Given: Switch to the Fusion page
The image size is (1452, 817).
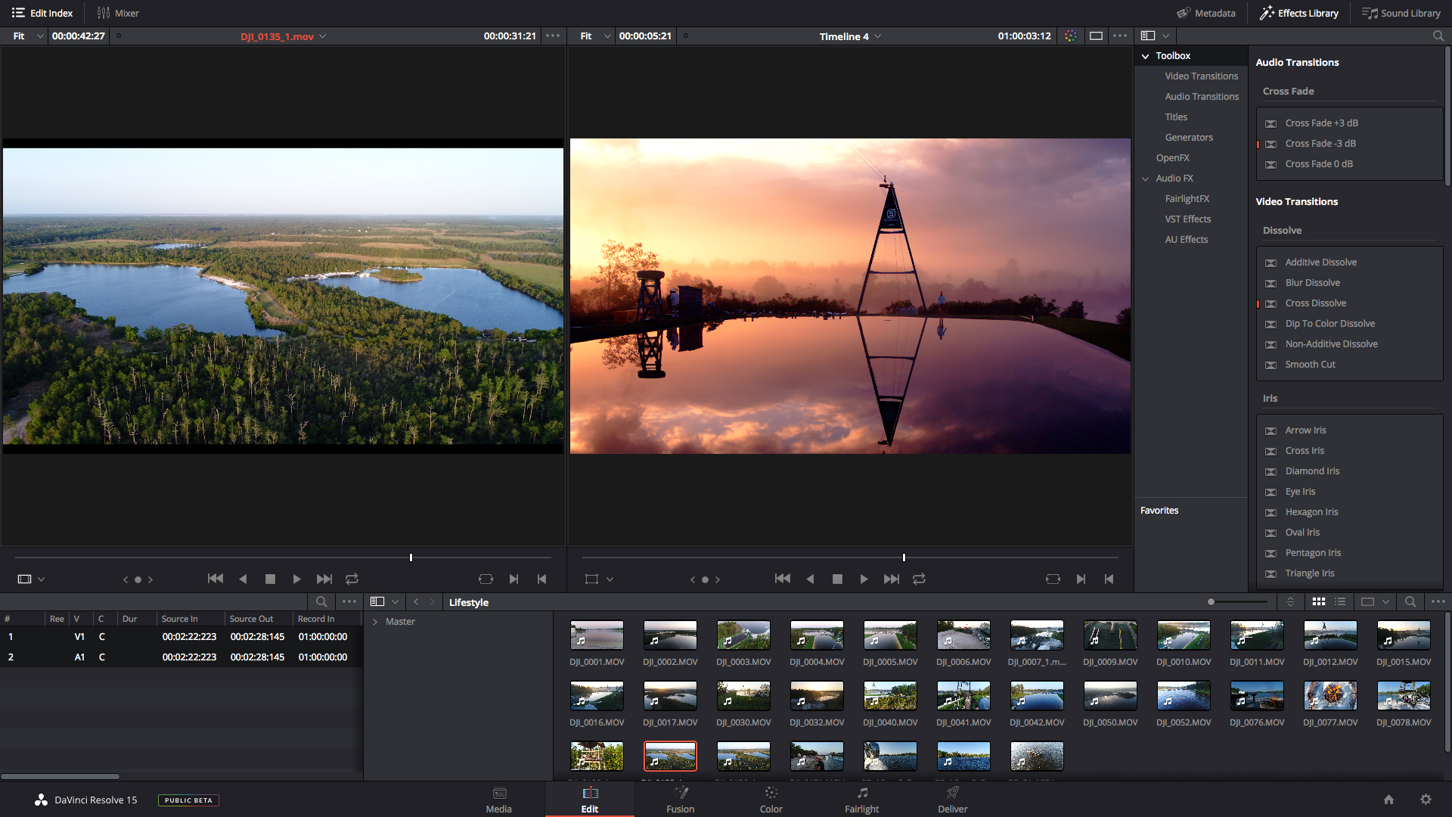Looking at the screenshot, I should click(681, 800).
